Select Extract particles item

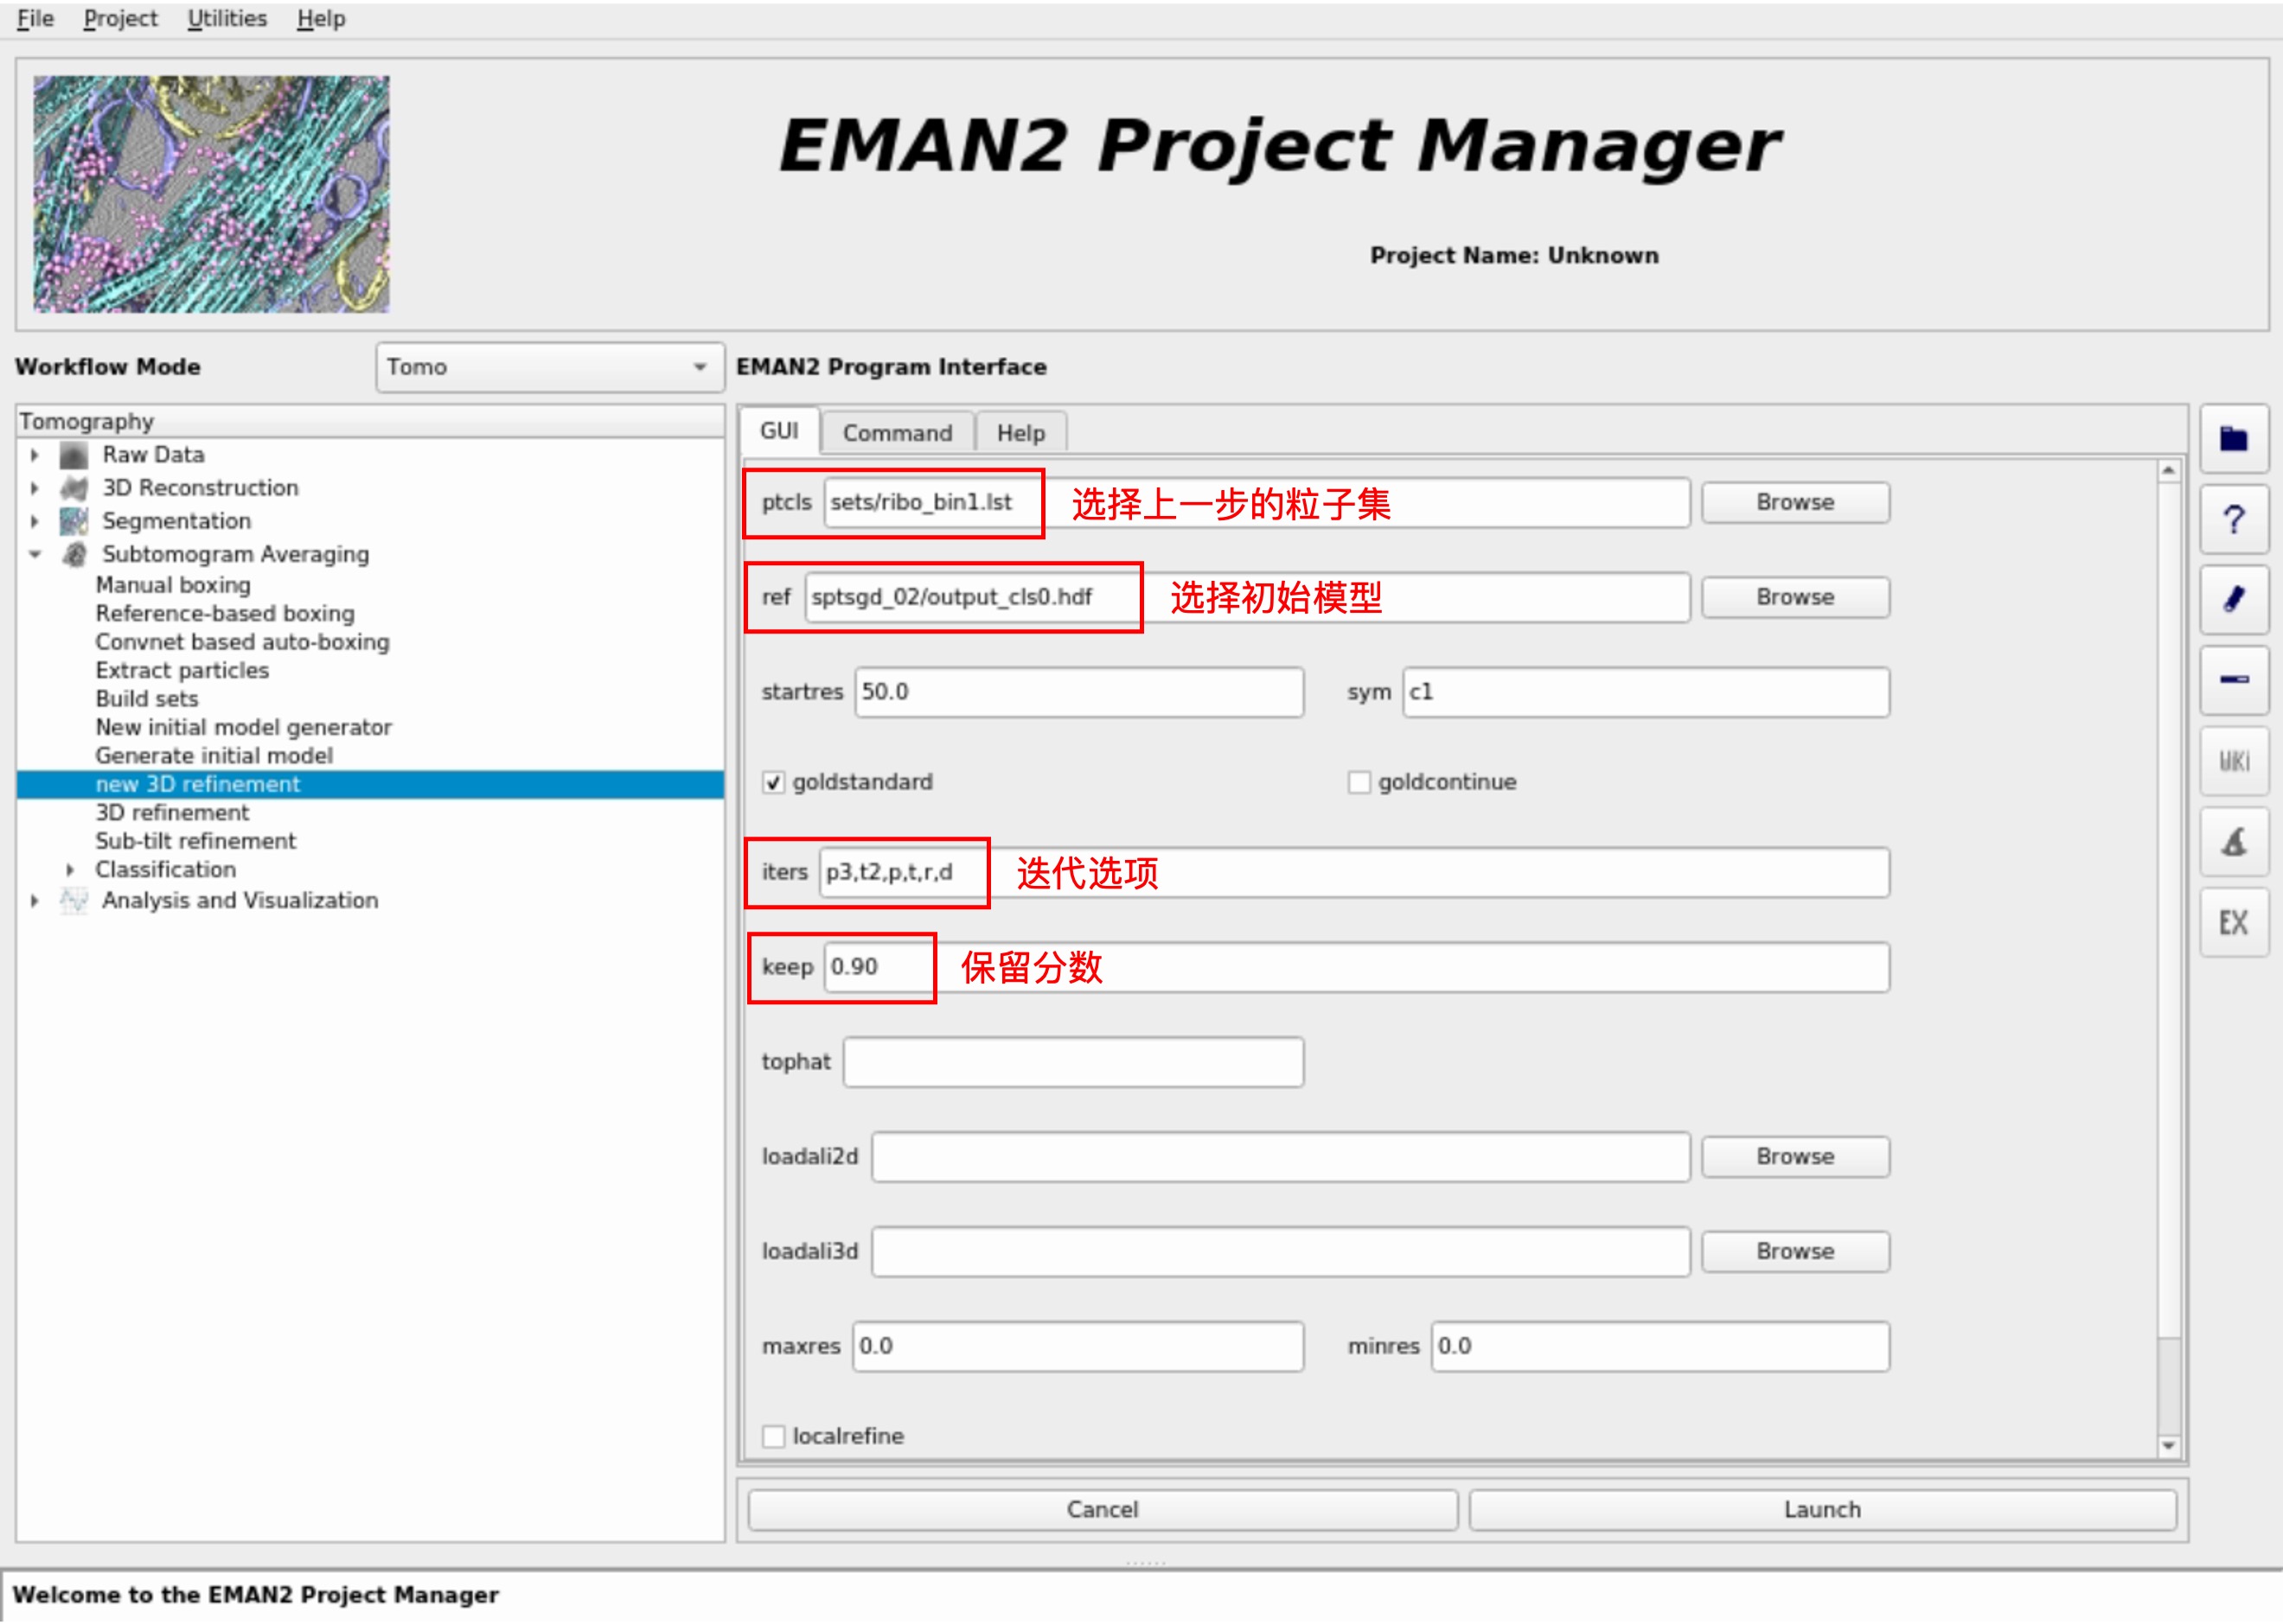(182, 671)
